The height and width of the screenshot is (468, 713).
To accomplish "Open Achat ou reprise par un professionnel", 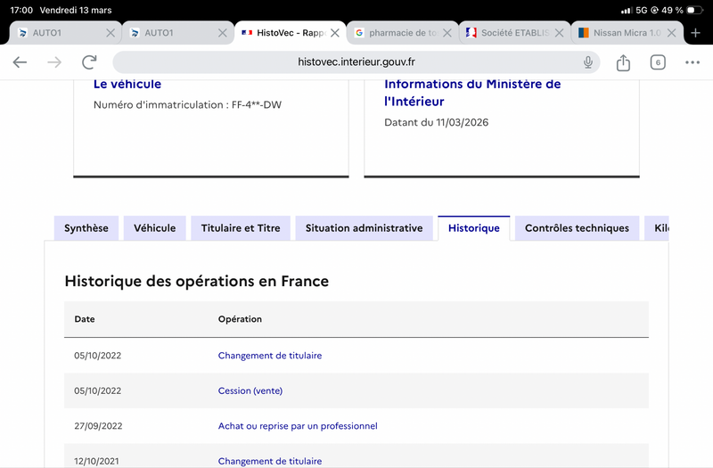I will click(298, 426).
